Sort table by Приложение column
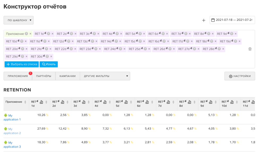The height and width of the screenshot is (152, 259). (x=25, y=102)
